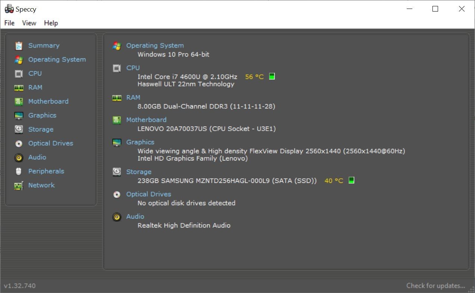Click 'Intel Core i7 4600U @ 2.10GHz' text

point(187,77)
